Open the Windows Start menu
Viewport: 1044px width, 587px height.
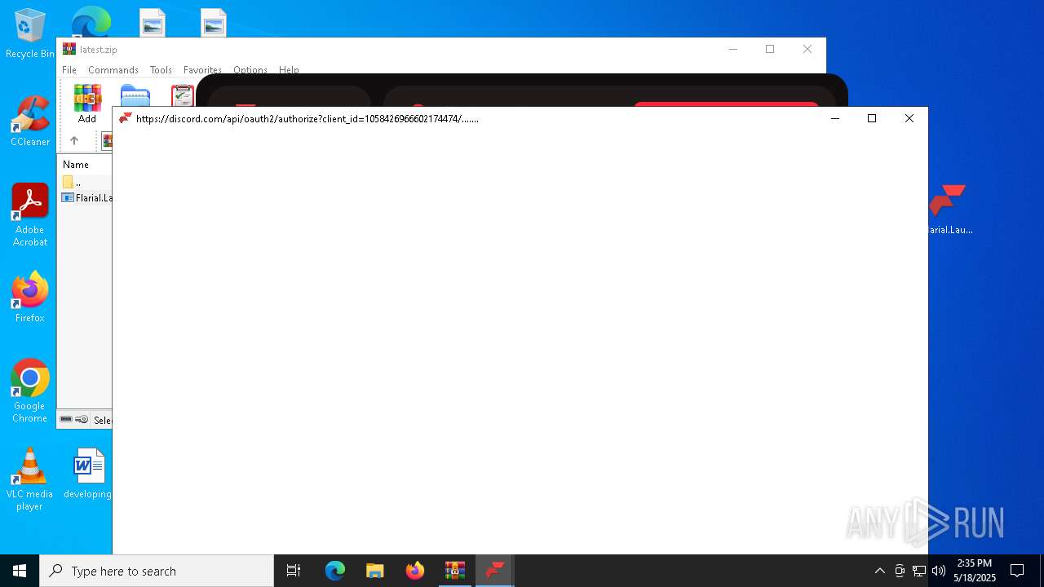[x=20, y=571]
